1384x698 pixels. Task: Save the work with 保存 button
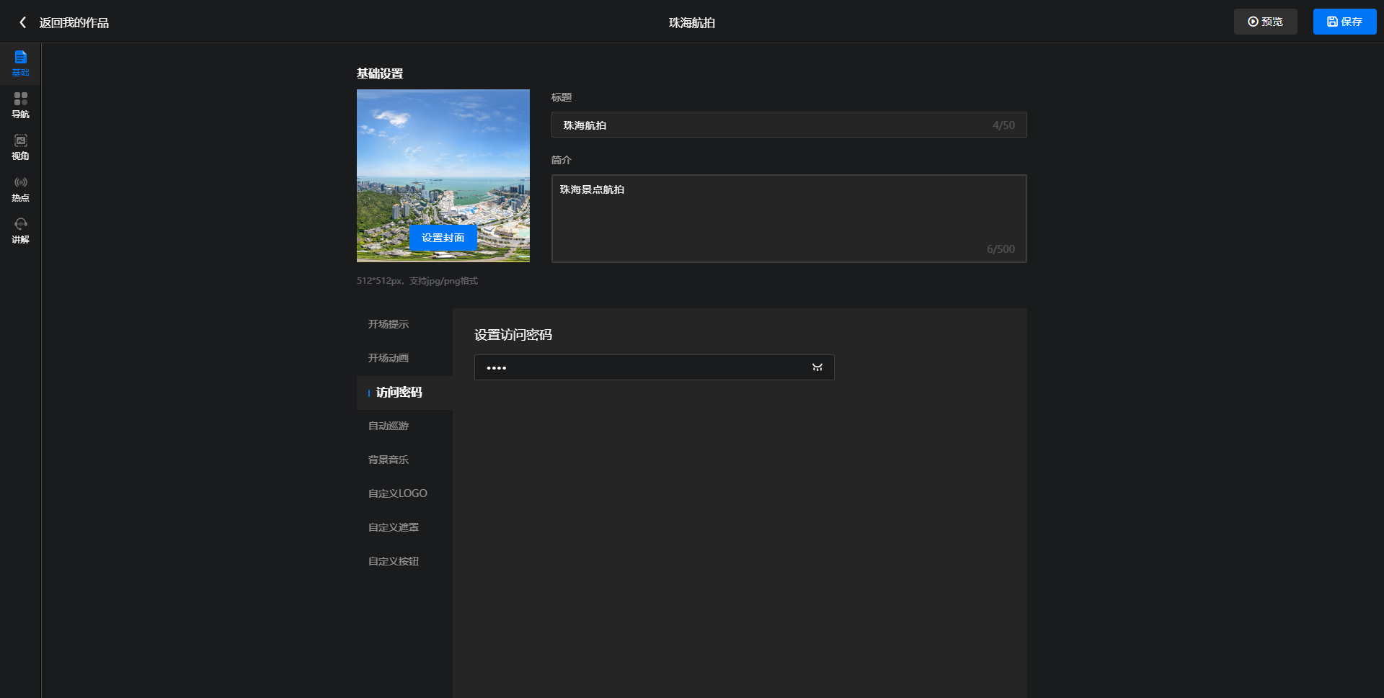pyautogui.click(x=1344, y=22)
